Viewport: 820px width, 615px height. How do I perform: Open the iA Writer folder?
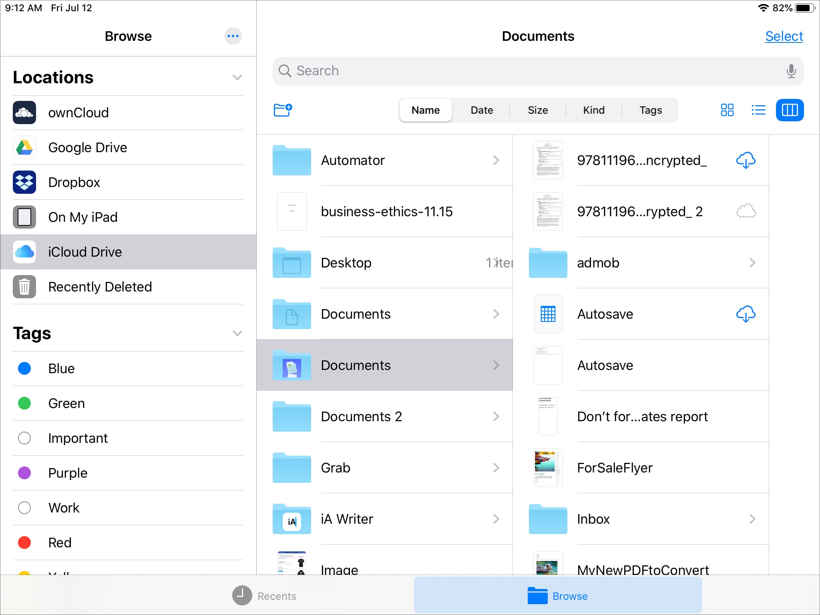[x=384, y=519]
